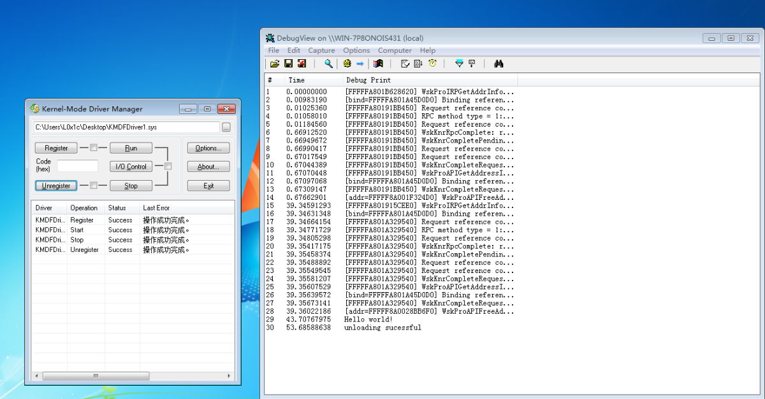Click the Time column header in DebugView

tap(313, 80)
